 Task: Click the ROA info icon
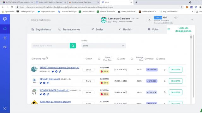86,59
